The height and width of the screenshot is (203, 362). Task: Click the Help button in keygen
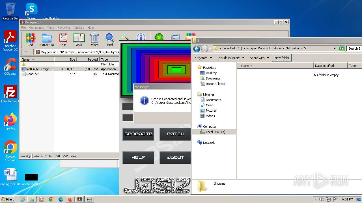[138, 158]
